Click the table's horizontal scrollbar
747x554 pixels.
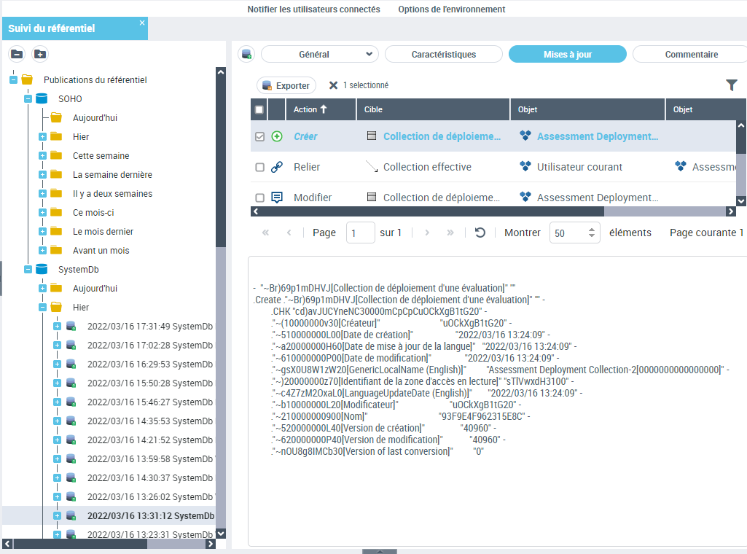pyautogui.click(x=430, y=211)
